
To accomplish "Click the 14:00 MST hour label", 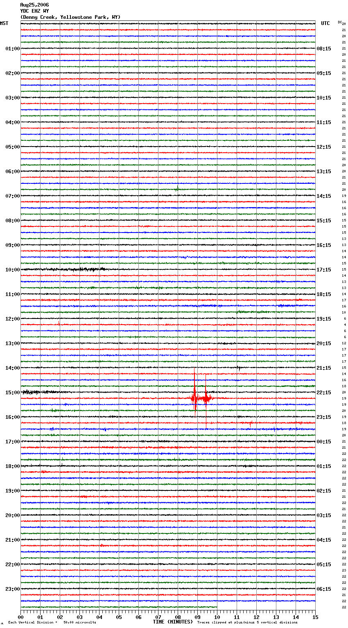I will tap(13, 368).
